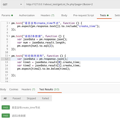120x120 pixels.
Task: Switch to the Params tab
Action: [7, 15]
